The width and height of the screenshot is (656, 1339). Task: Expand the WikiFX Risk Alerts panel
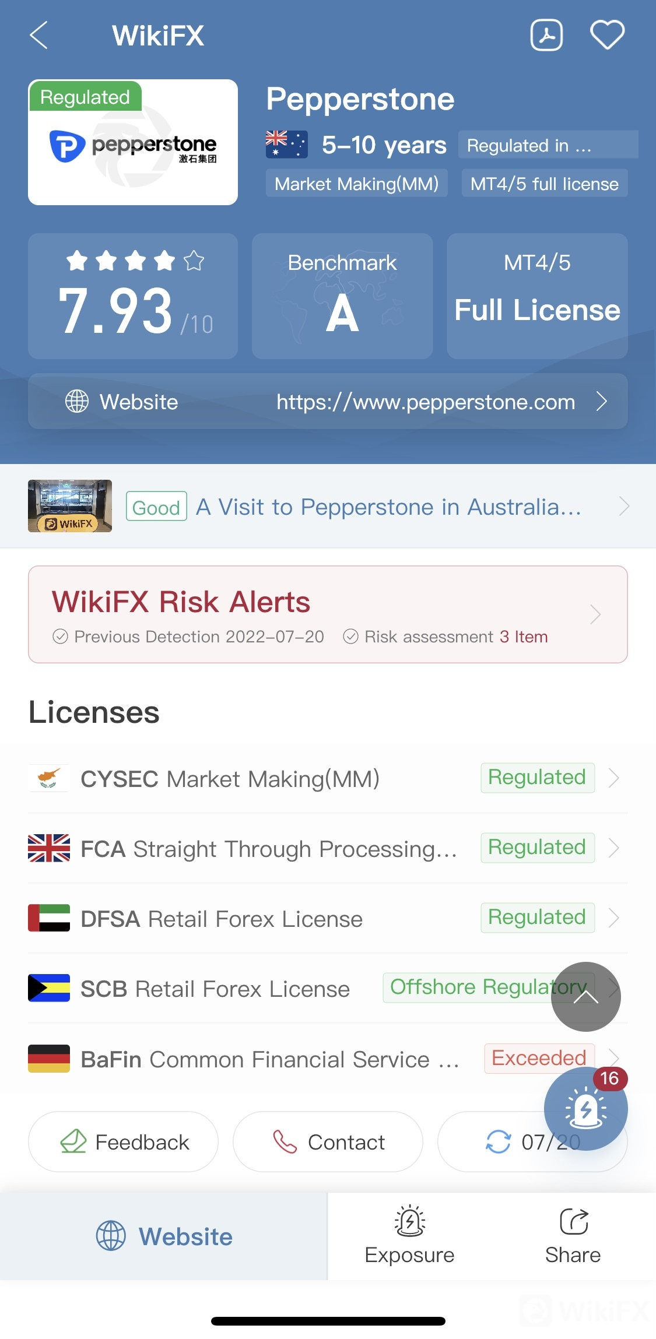click(328, 614)
